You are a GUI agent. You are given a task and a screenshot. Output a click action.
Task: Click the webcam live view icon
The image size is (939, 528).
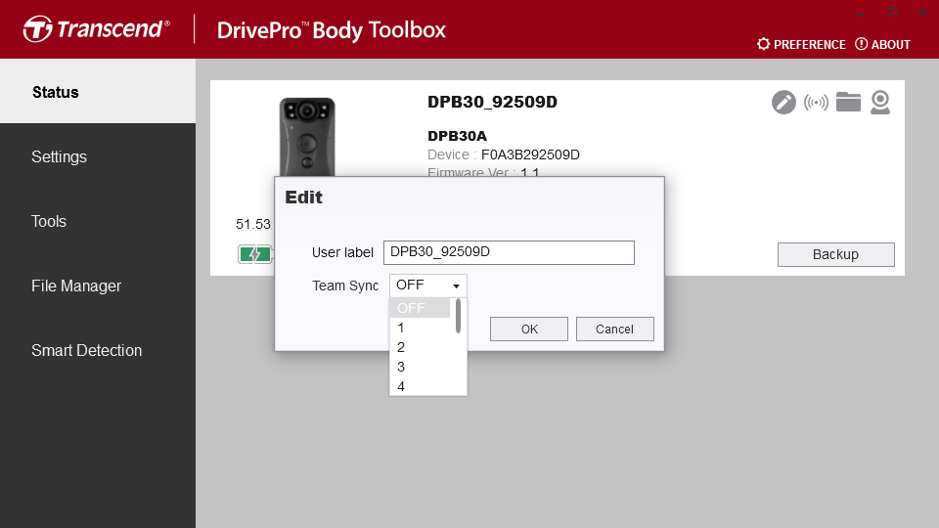coord(879,103)
